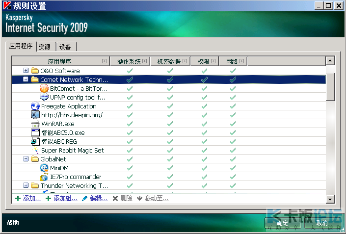Select the 智能ABC.REG row text
The image size is (346, 234).
click(x=59, y=142)
